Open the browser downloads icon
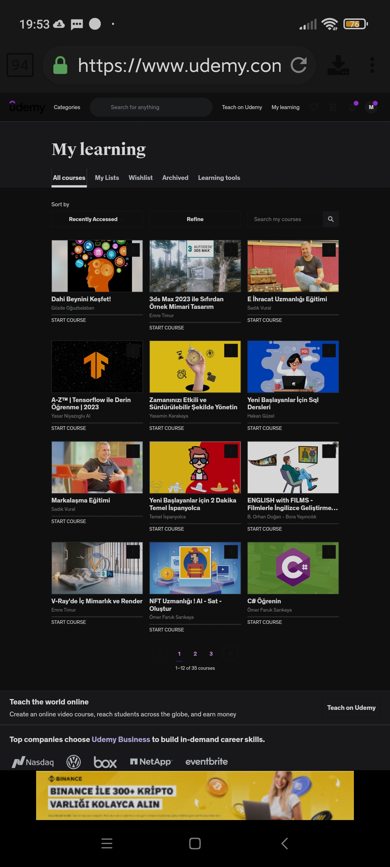 coord(338,65)
